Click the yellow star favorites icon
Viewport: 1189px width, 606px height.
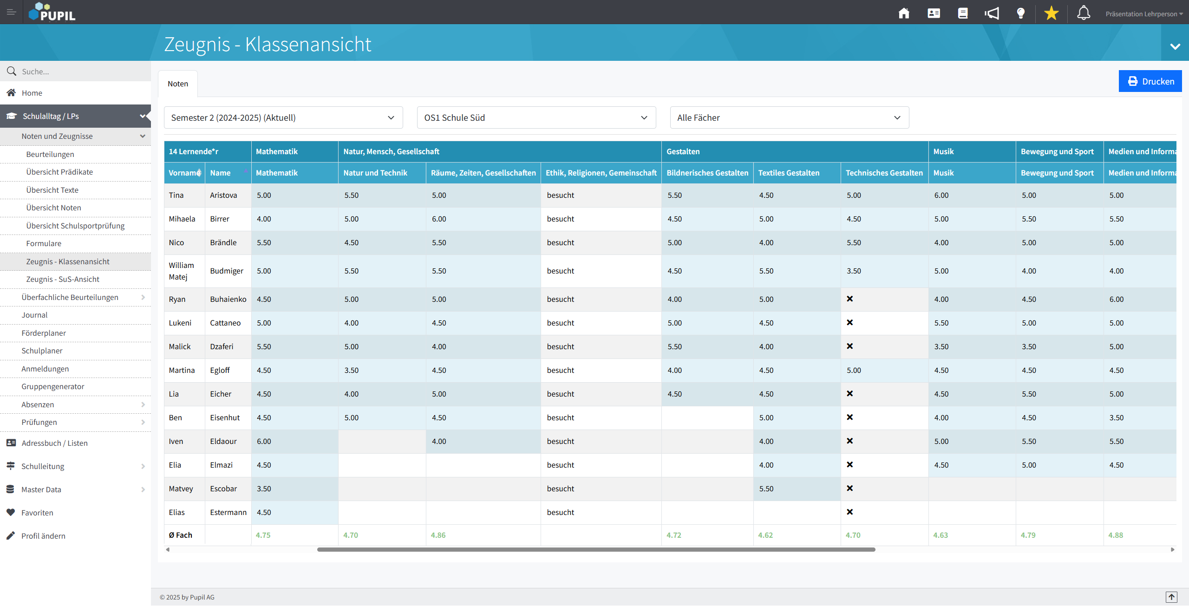[x=1051, y=13]
